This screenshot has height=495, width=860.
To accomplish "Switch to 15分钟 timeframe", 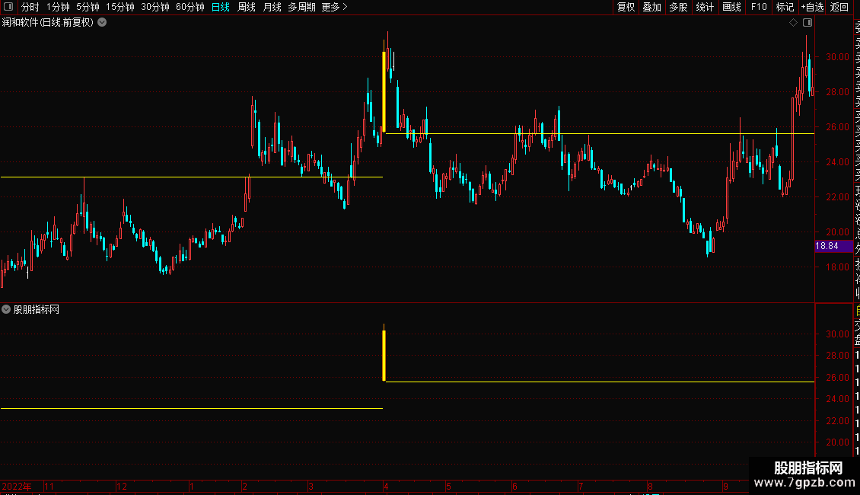I will (119, 7).
